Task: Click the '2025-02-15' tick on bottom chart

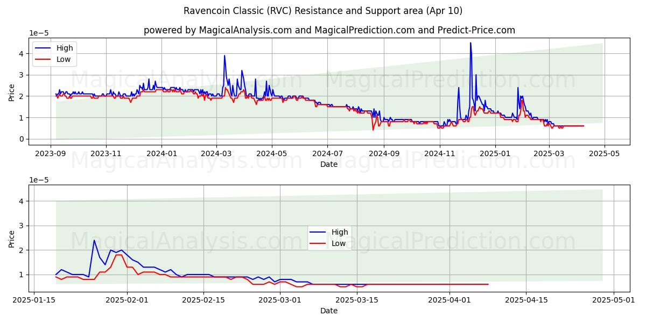Action: point(203,300)
